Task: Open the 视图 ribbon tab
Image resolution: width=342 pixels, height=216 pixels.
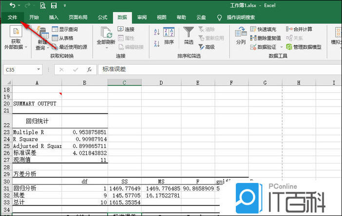Action: pos(162,17)
